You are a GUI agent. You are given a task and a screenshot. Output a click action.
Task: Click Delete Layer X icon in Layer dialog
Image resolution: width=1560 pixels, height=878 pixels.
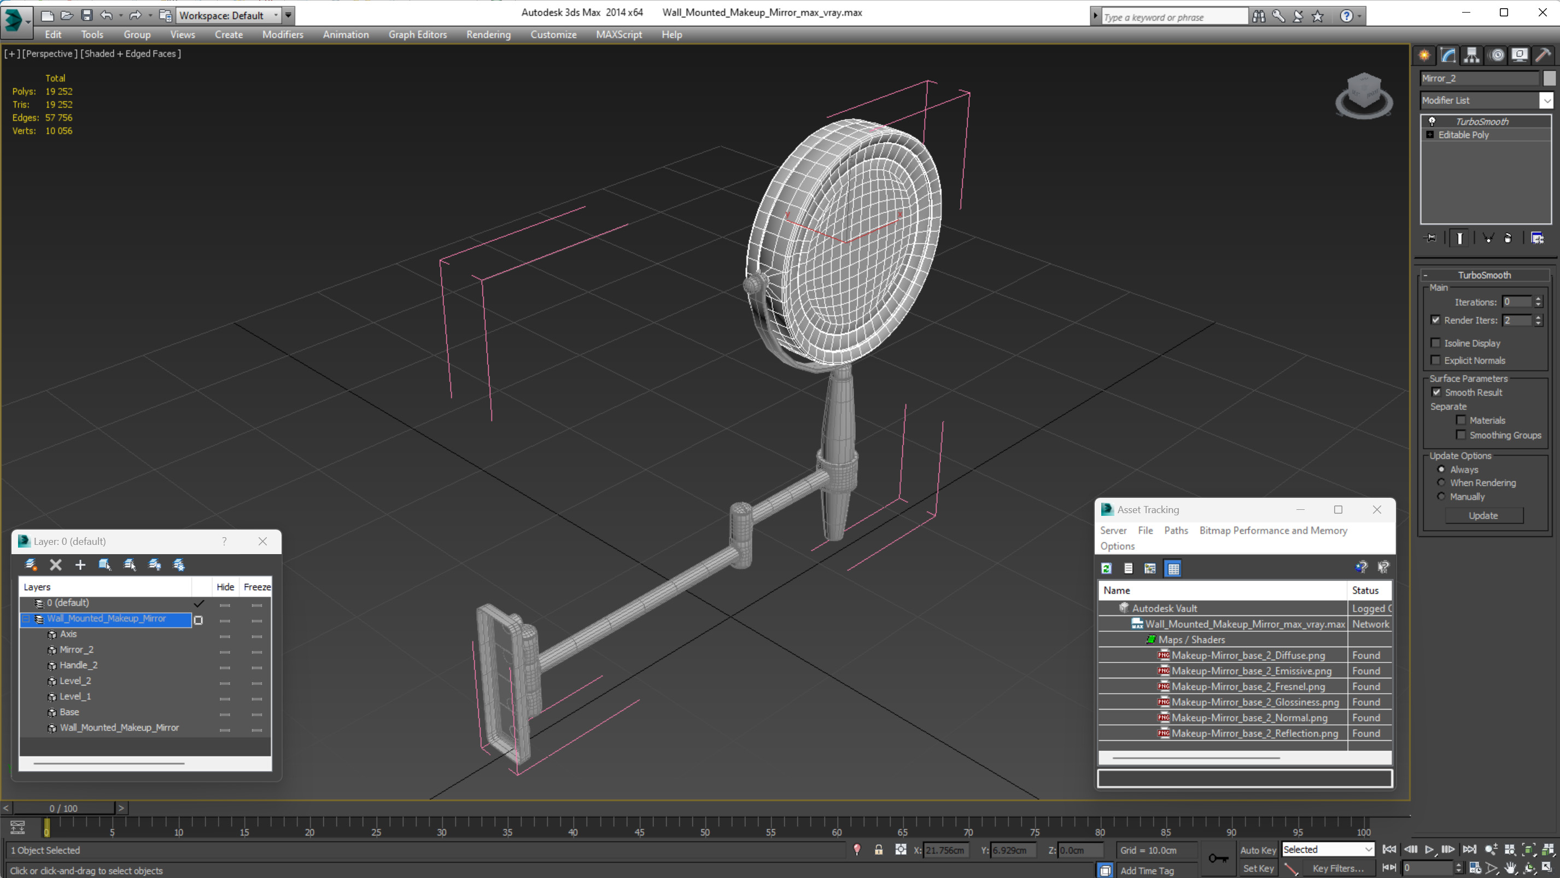56,565
